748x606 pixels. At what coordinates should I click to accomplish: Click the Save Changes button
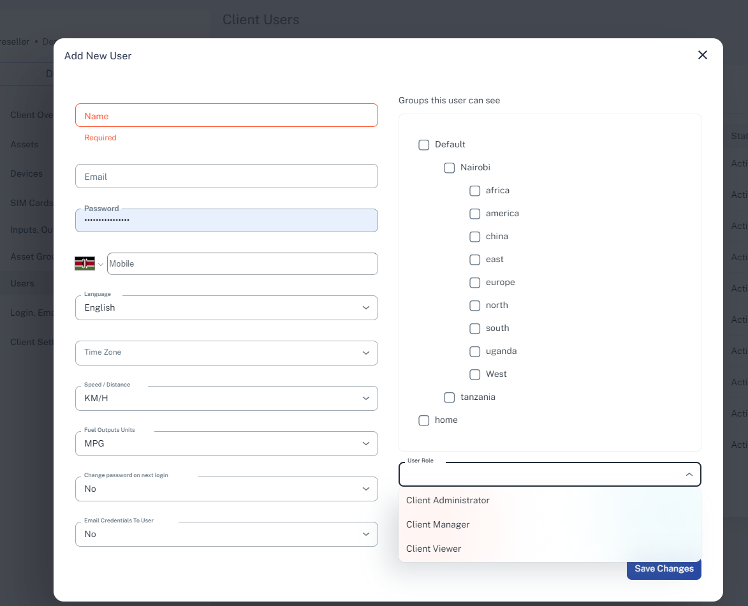[664, 569]
